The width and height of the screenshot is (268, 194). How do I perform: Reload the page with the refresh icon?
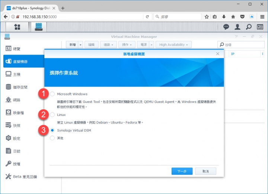(147, 17)
